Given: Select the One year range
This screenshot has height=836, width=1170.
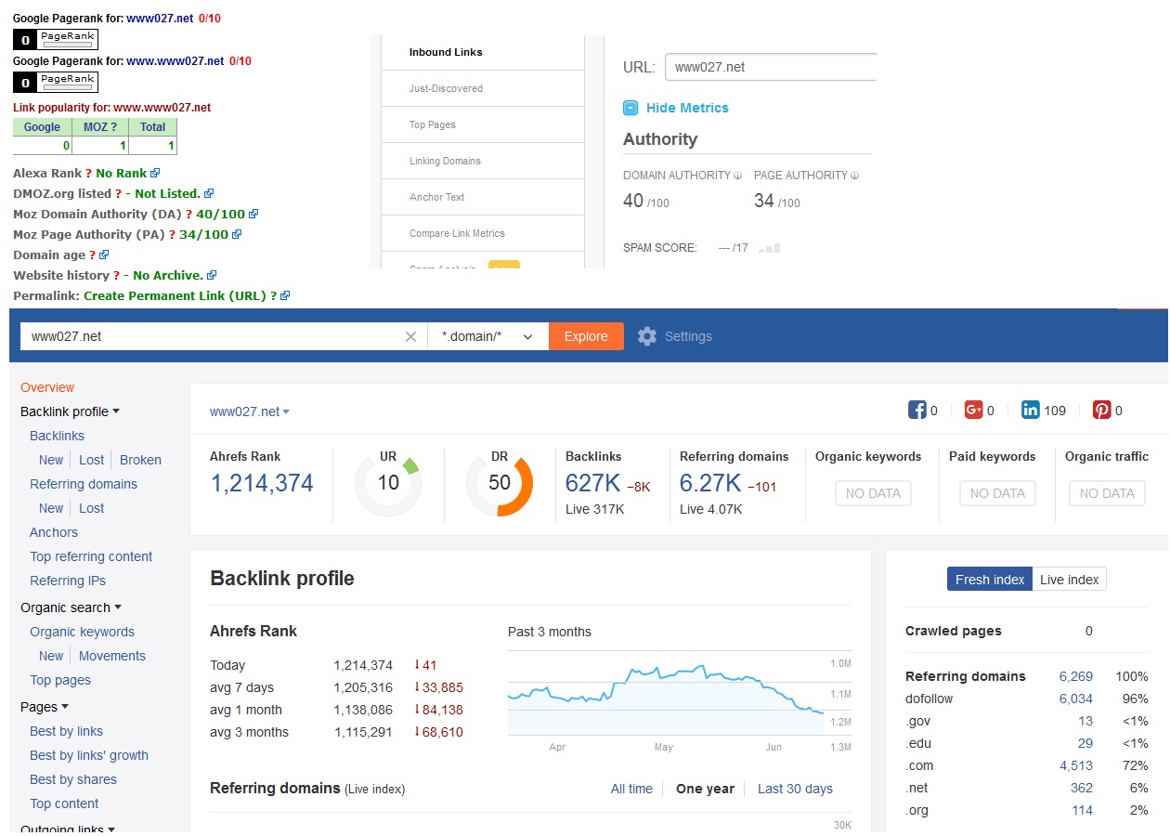Looking at the screenshot, I should point(705,789).
